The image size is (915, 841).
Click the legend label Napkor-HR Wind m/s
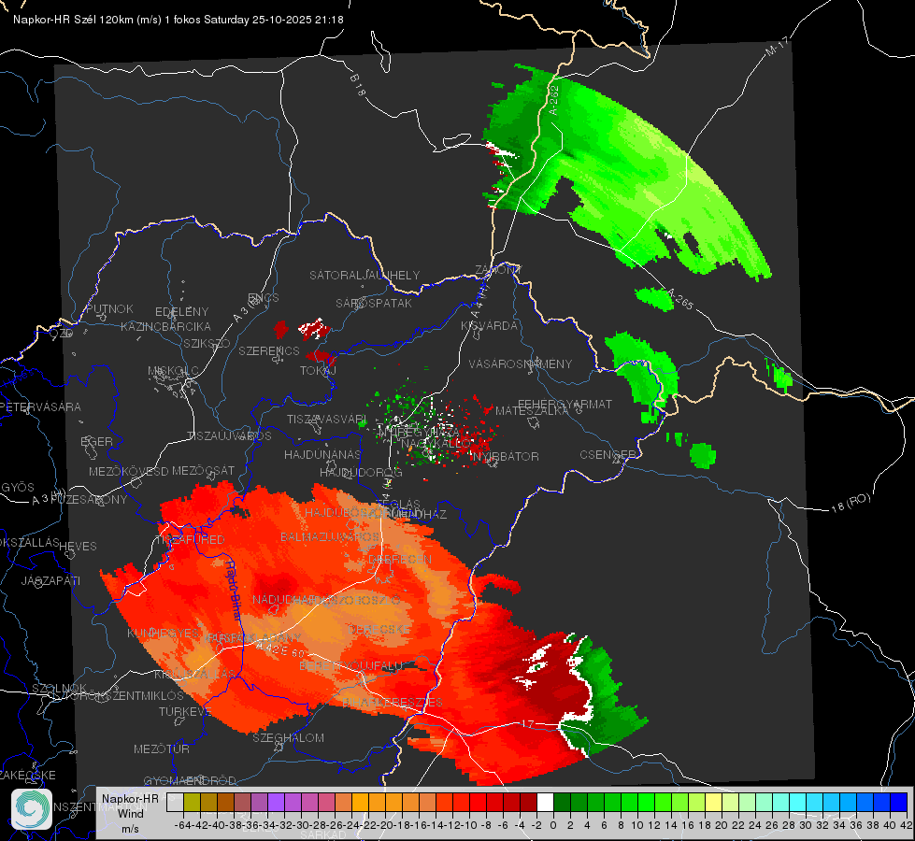(x=130, y=813)
